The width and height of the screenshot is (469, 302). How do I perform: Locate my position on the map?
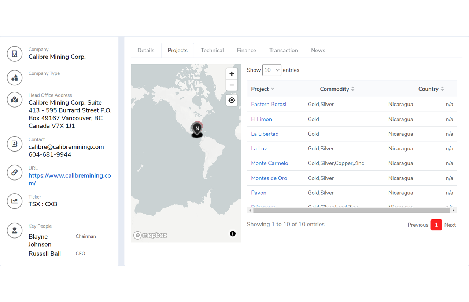point(232,100)
